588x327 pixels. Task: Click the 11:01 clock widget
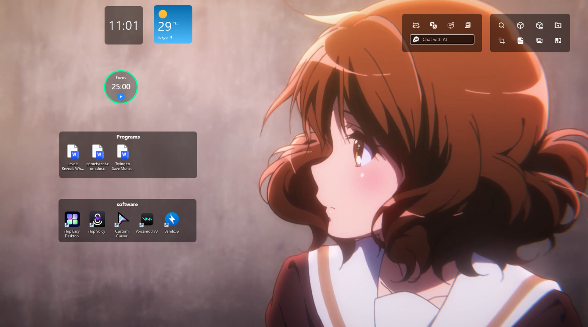124,25
